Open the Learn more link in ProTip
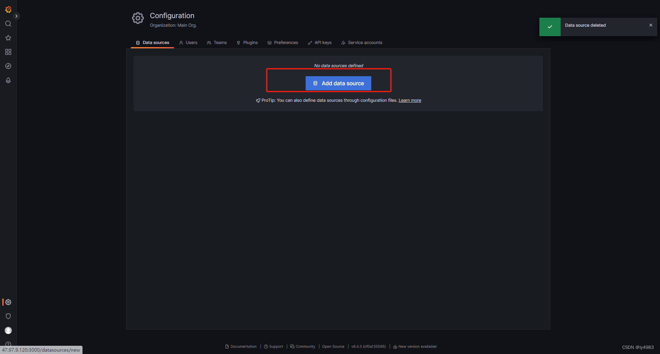This screenshot has height=354, width=660. [x=410, y=100]
